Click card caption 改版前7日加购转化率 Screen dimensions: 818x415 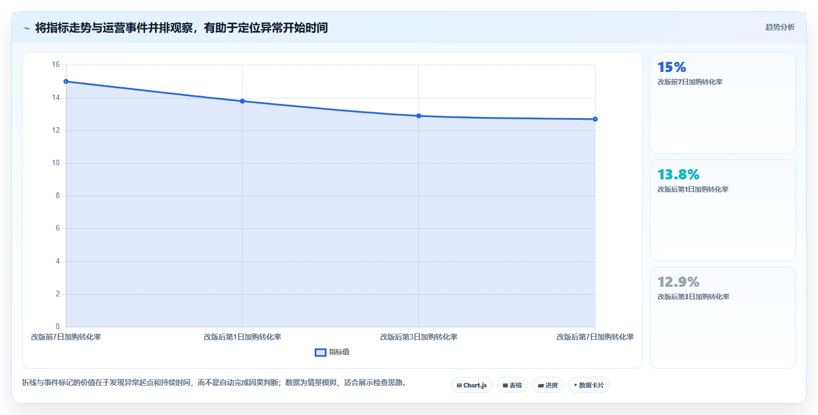pos(690,82)
